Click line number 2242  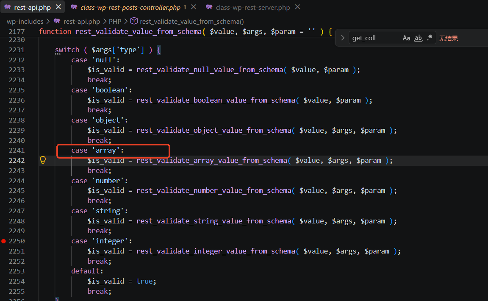pyautogui.click(x=17, y=161)
